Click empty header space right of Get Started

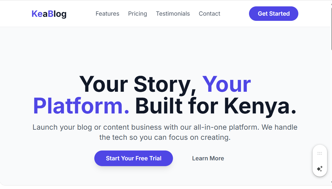[x=313, y=14]
